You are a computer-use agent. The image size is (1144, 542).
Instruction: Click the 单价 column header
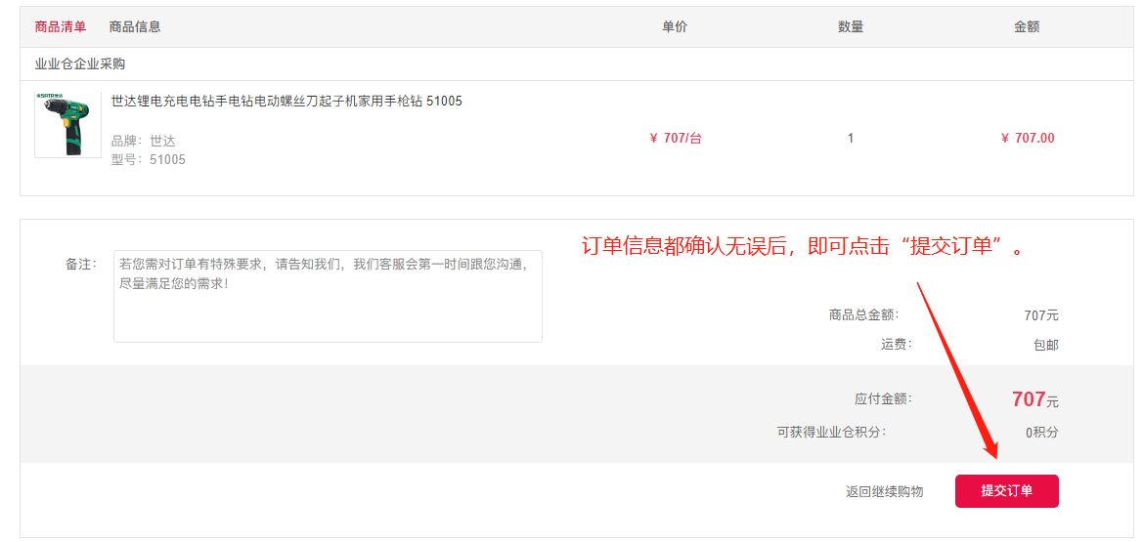coord(675,27)
